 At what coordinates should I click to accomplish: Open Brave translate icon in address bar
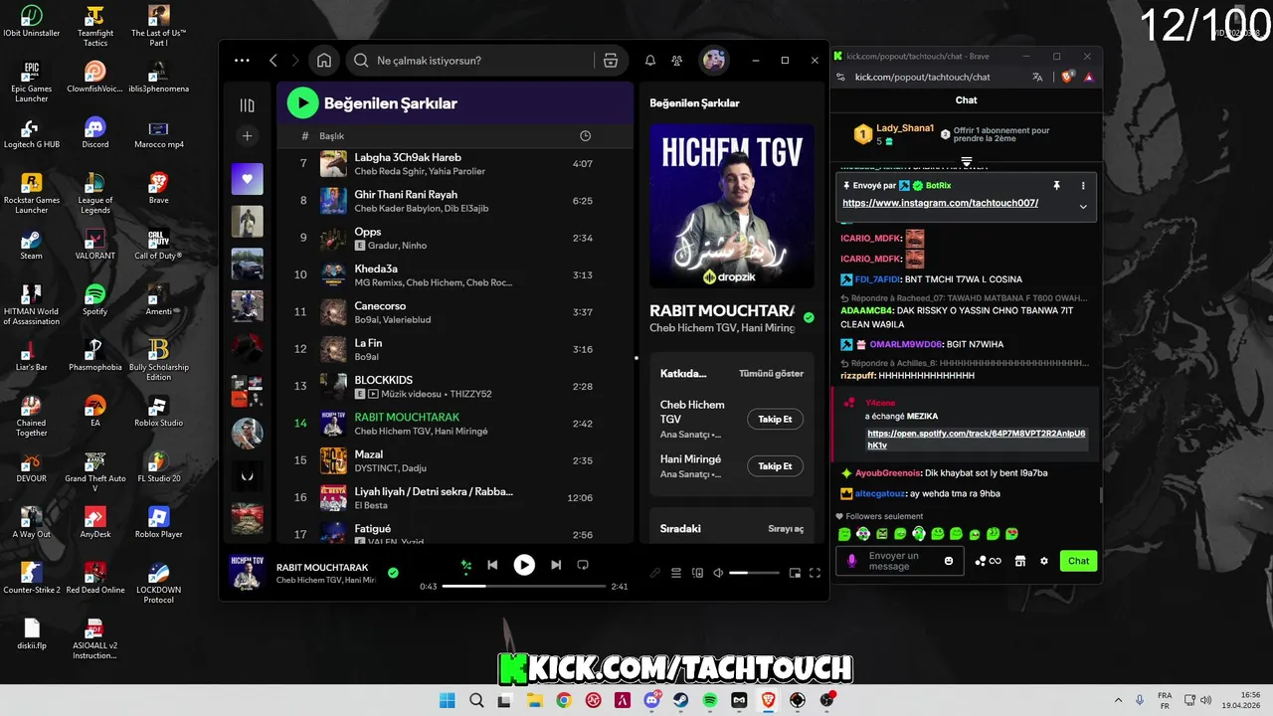coord(1037,77)
